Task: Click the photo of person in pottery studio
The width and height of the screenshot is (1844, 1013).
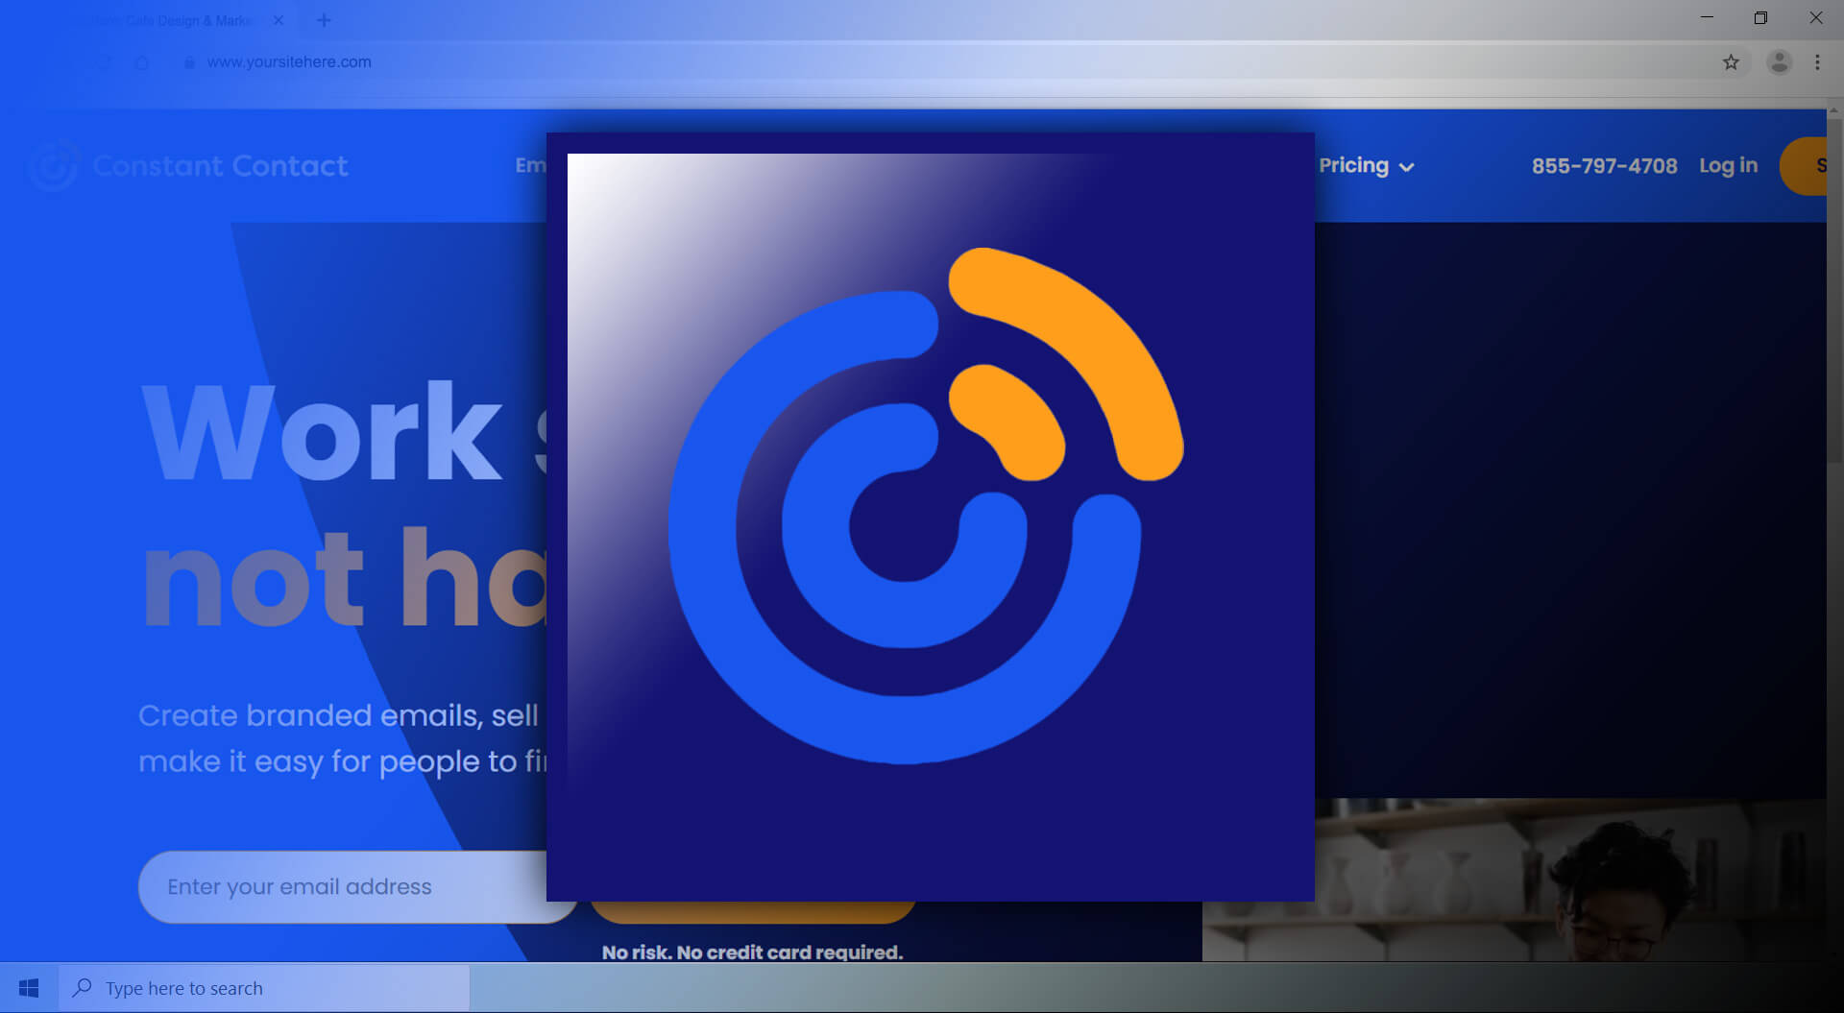Action: click(1514, 879)
